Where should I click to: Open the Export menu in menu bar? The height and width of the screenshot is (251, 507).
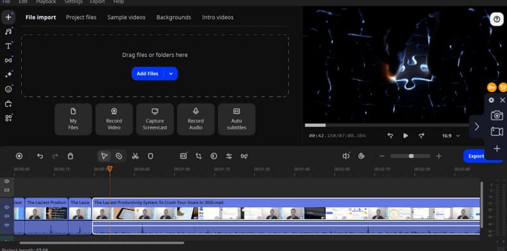coord(98,2)
